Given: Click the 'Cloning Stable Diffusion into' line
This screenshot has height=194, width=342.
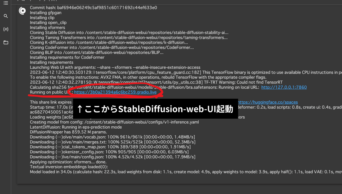Looking at the screenshot, I should [129, 33].
